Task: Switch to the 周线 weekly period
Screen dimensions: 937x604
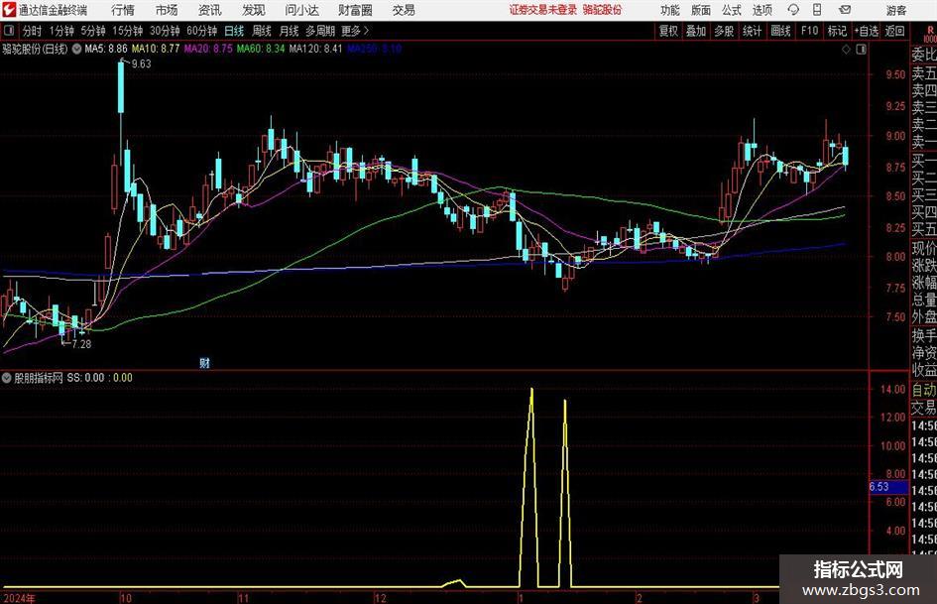Action: 262,31
